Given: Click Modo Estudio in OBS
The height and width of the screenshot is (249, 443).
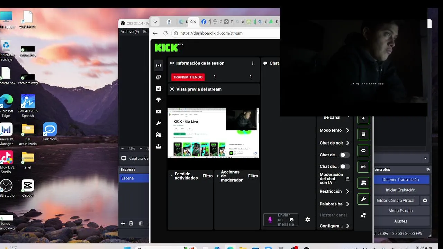Looking at the screenshot, I should pyautogui.click(x=401, y=211).
